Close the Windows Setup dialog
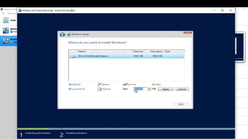Viewport: 248px width, 139px height. 188,32
